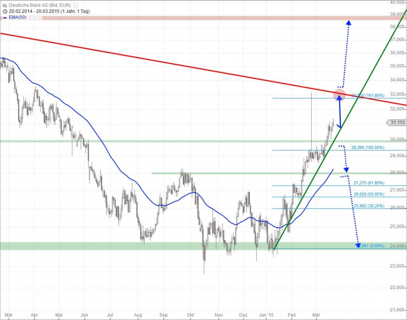Click the blue EMA line color dash
The width and height of the screenshot is (407, 320).
4,18
